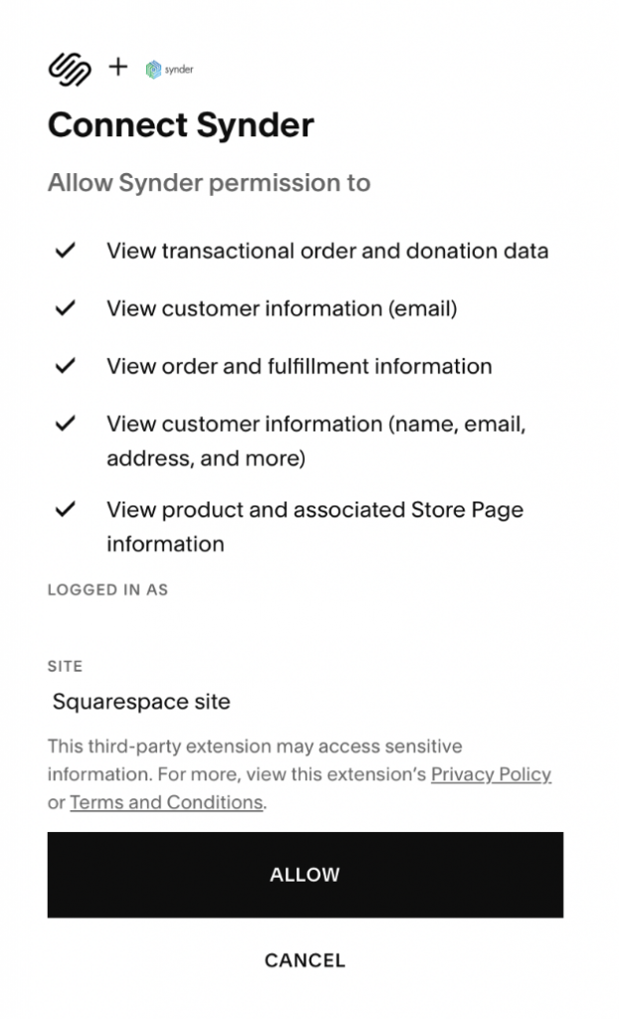Click the checkmark beside customer name and address
This screenshot has width=619, height=1019.
pyautogui.click(x=66, y=423)
